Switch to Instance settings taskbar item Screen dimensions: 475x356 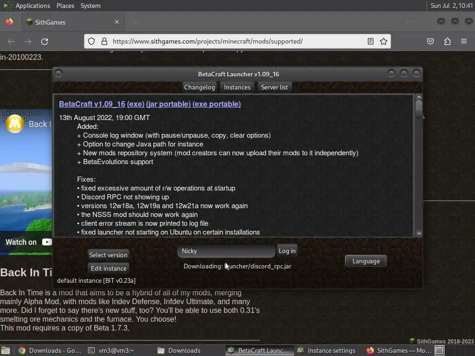327,350
